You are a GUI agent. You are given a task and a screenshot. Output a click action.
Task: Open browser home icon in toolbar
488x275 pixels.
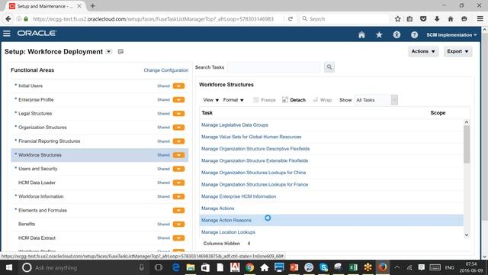pyautogui.click(x=451, y=19)
